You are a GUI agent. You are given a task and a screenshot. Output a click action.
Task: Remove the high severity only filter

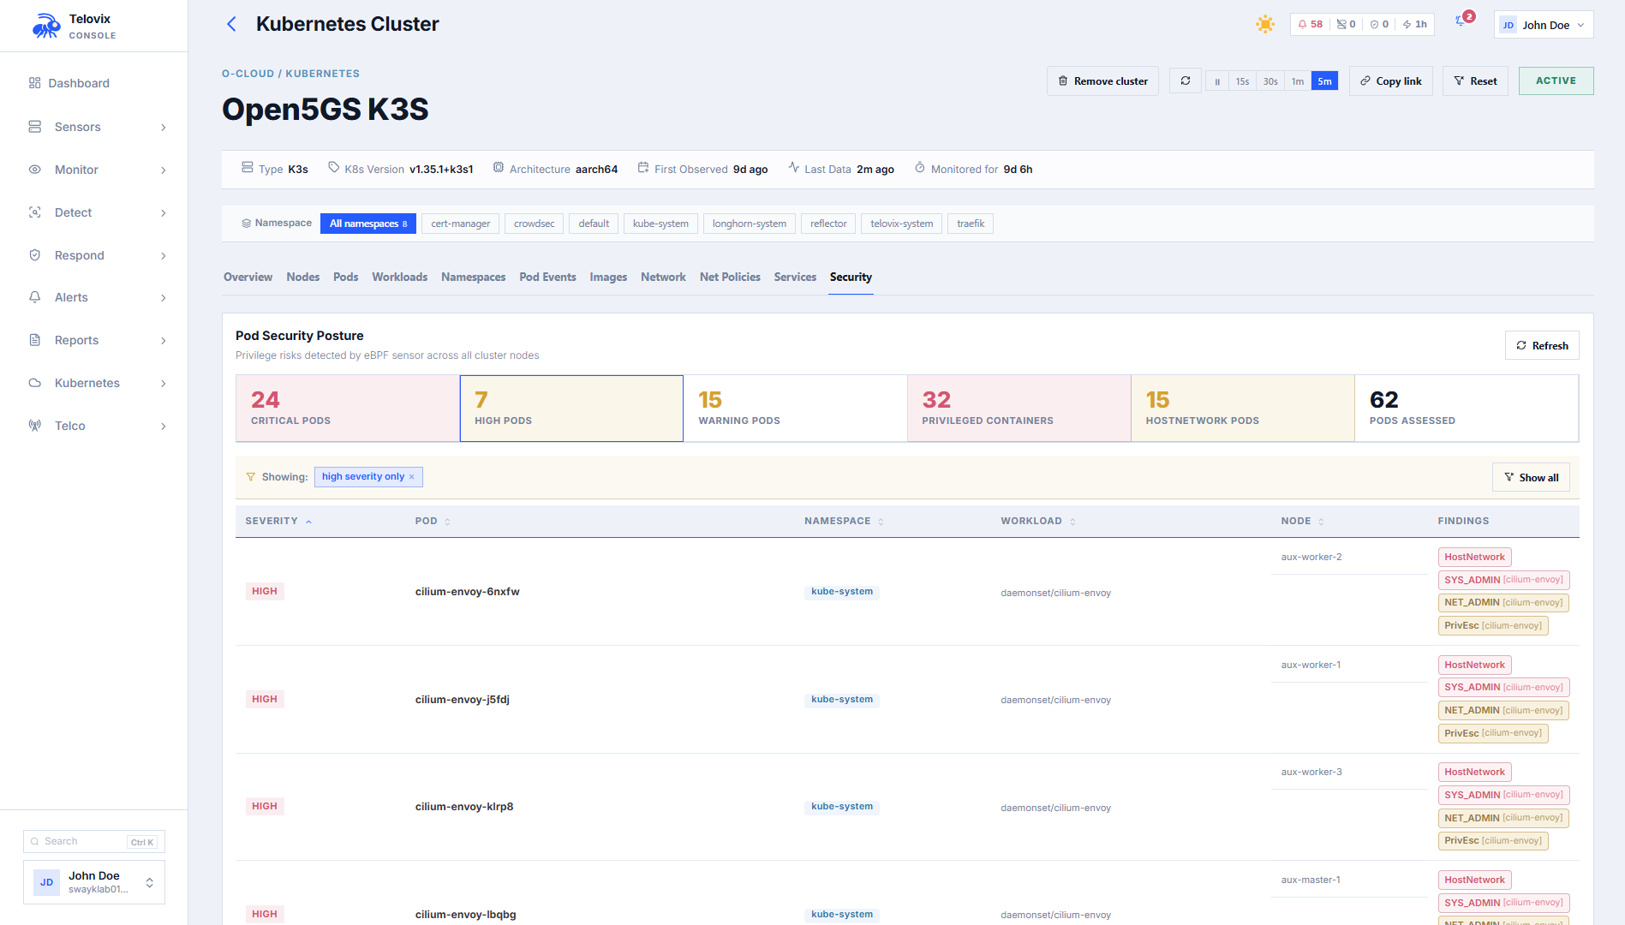[411, 477]
